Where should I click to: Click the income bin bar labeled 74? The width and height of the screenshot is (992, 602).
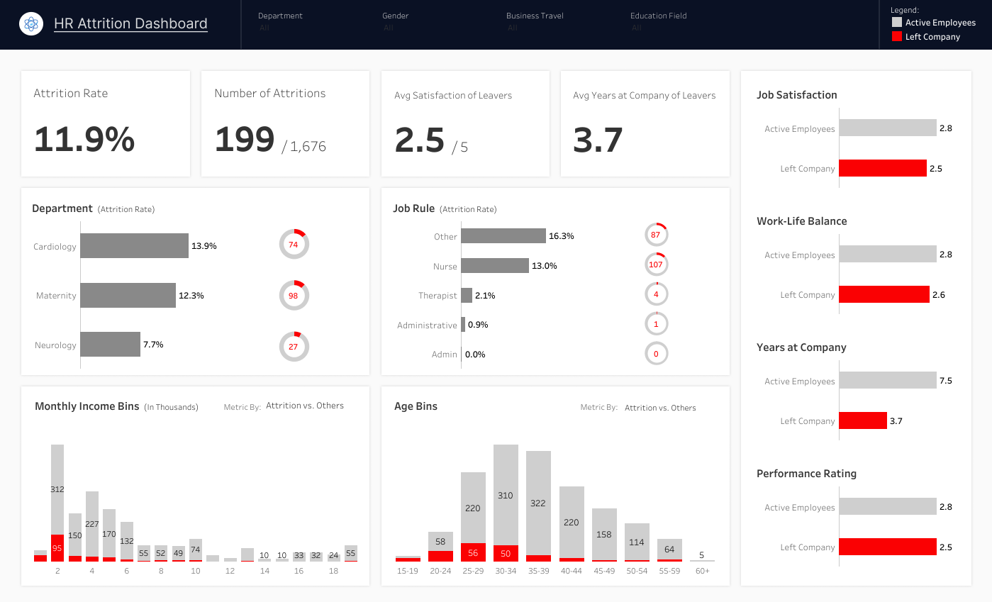coord(196,550)
